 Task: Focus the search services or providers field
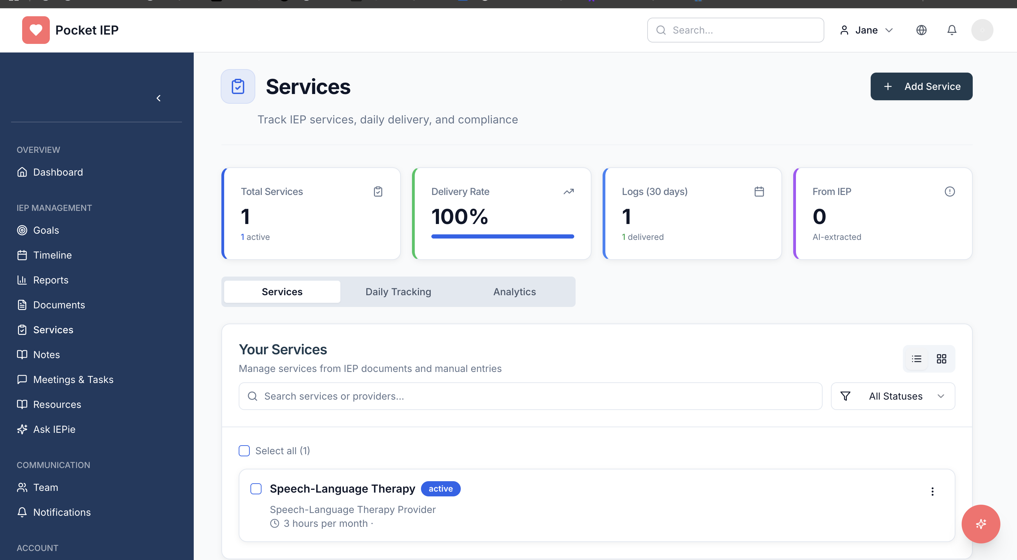click(530, 396)
